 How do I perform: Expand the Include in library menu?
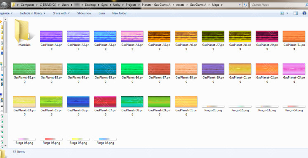[x=33, y=13]
